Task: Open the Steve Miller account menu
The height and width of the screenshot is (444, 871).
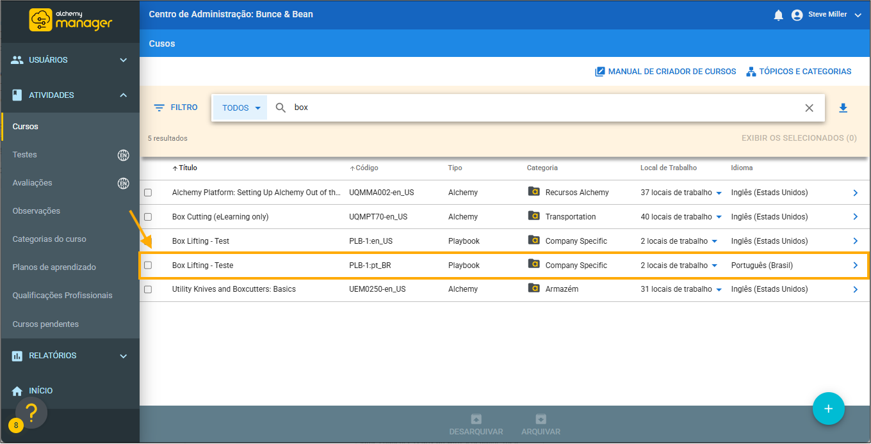Action: [827, 15]
